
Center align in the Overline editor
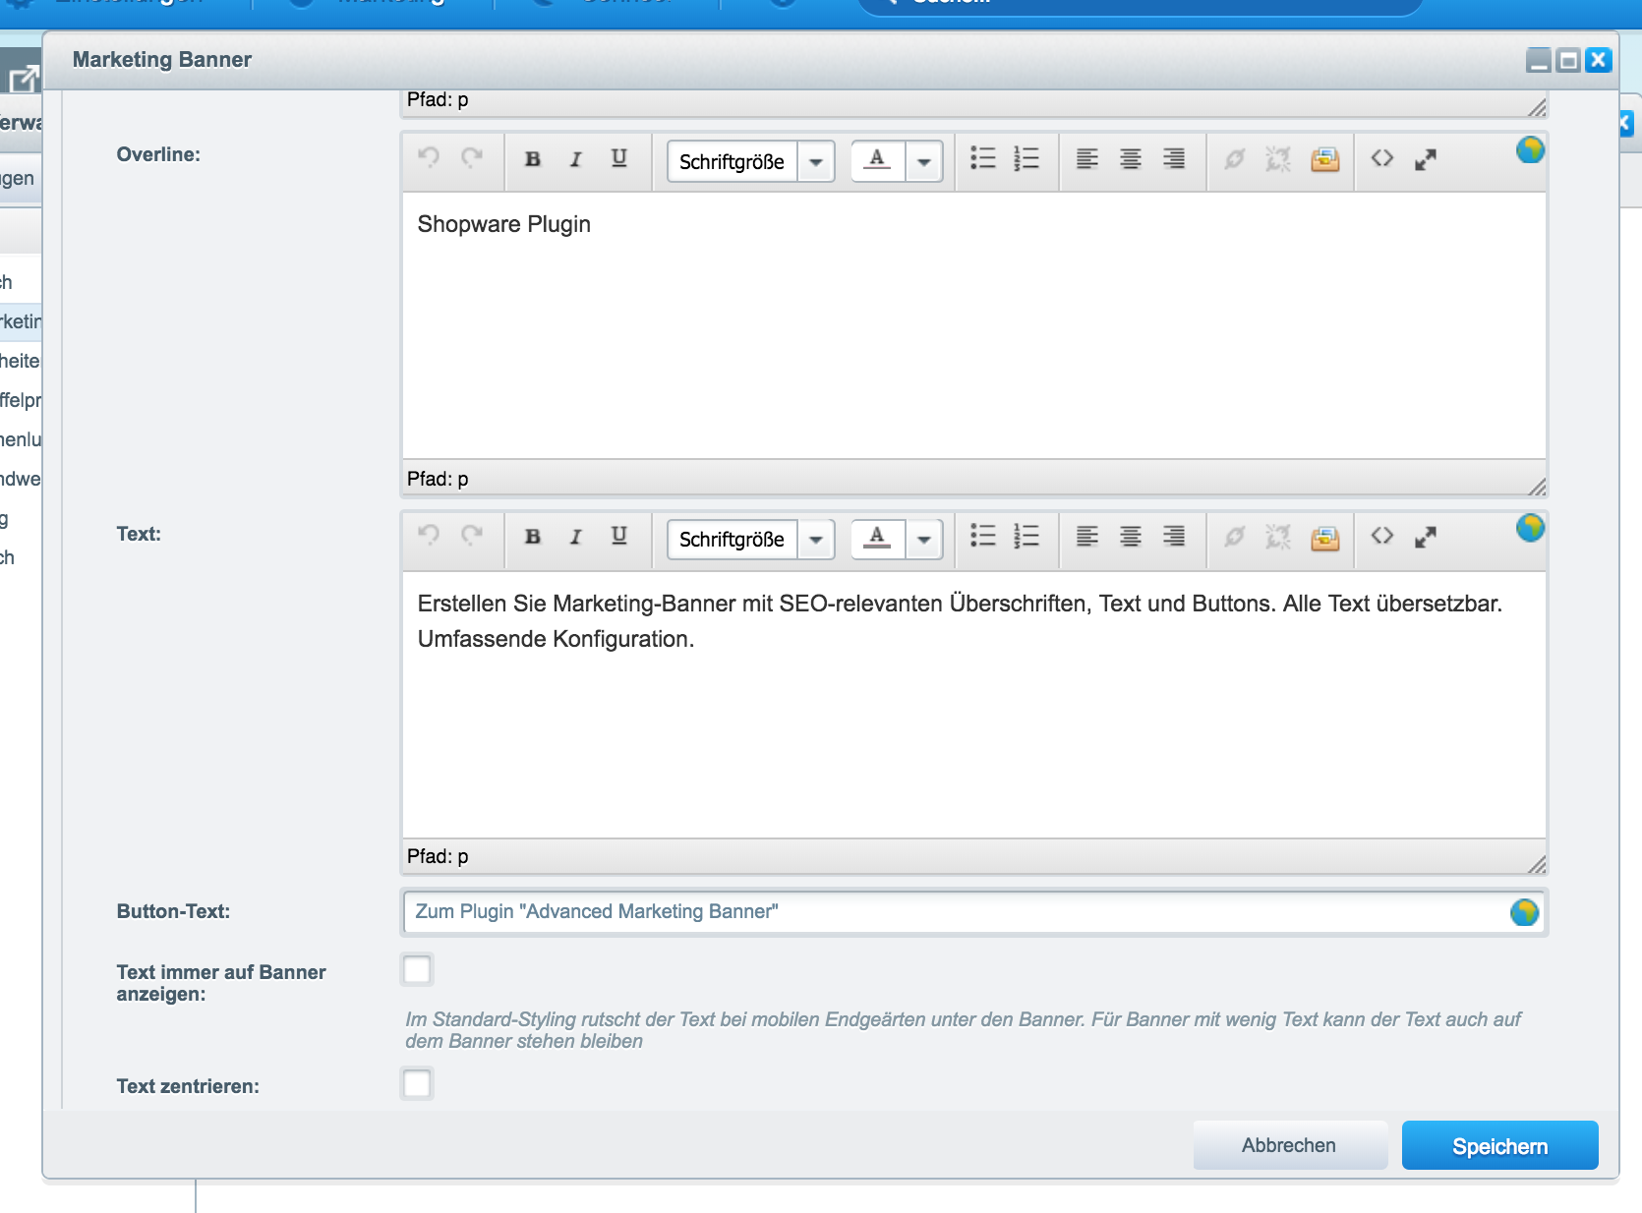(1131, 158)
